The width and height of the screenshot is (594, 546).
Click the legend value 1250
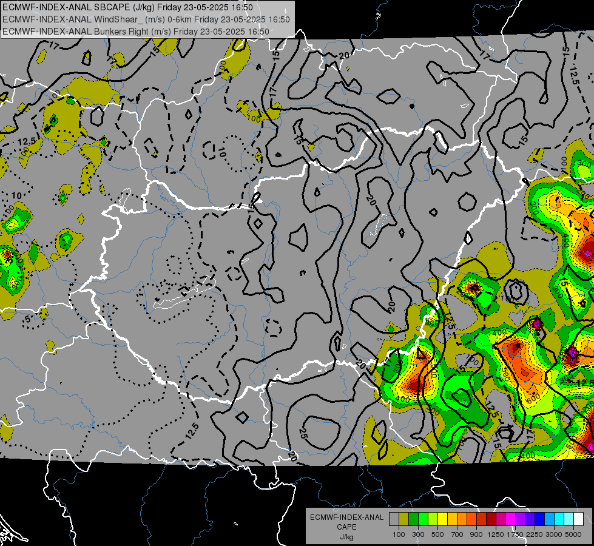point(496,534)
